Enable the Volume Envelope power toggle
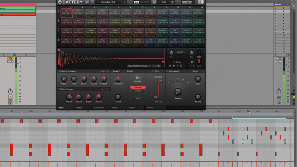 coord(59,71)
